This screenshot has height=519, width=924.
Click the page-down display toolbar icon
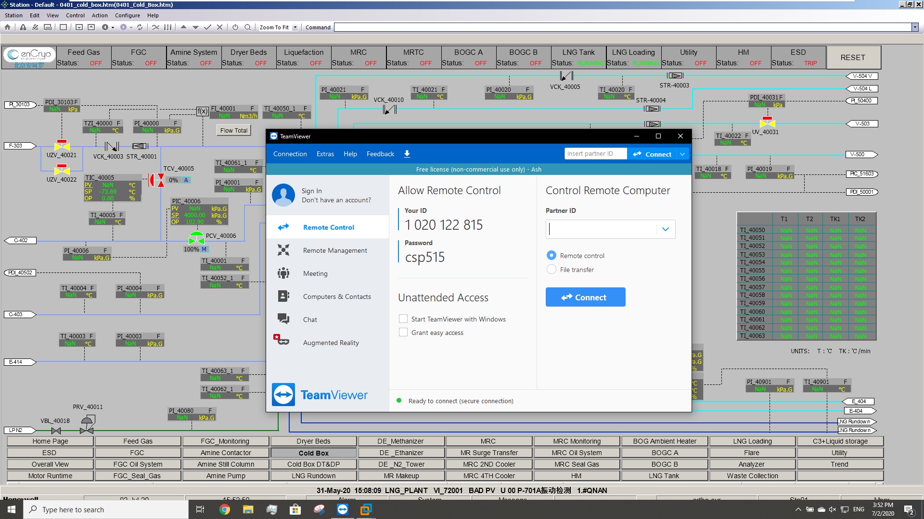pos(79,27)
